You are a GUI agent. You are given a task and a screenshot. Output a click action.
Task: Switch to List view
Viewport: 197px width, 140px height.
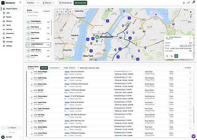point(66,68)
